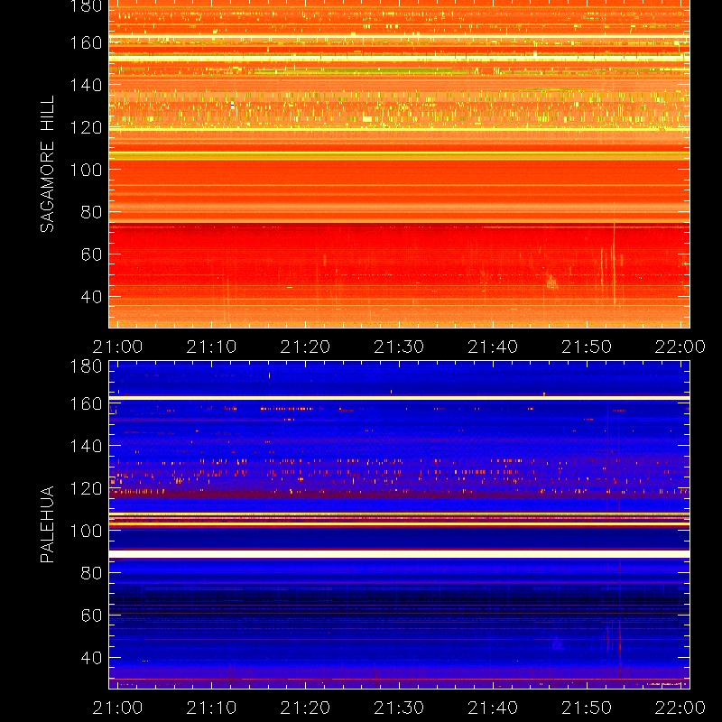Click 21:10 on the Sagamore Hill time axis
Viewport: 722px width, 722px height.
tap(211, 347)
